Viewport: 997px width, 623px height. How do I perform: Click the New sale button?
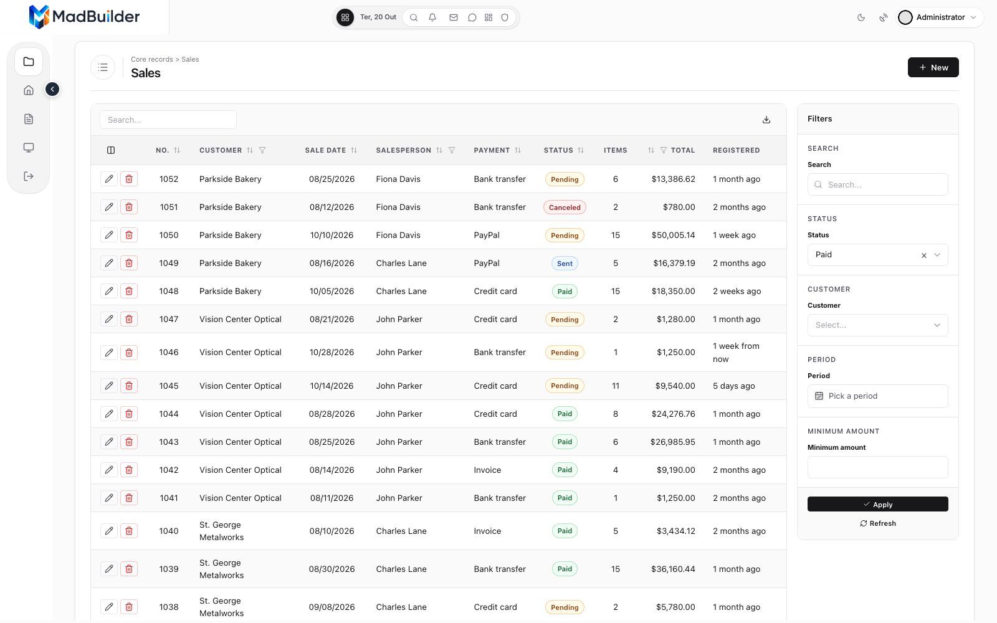pos(933,67)
